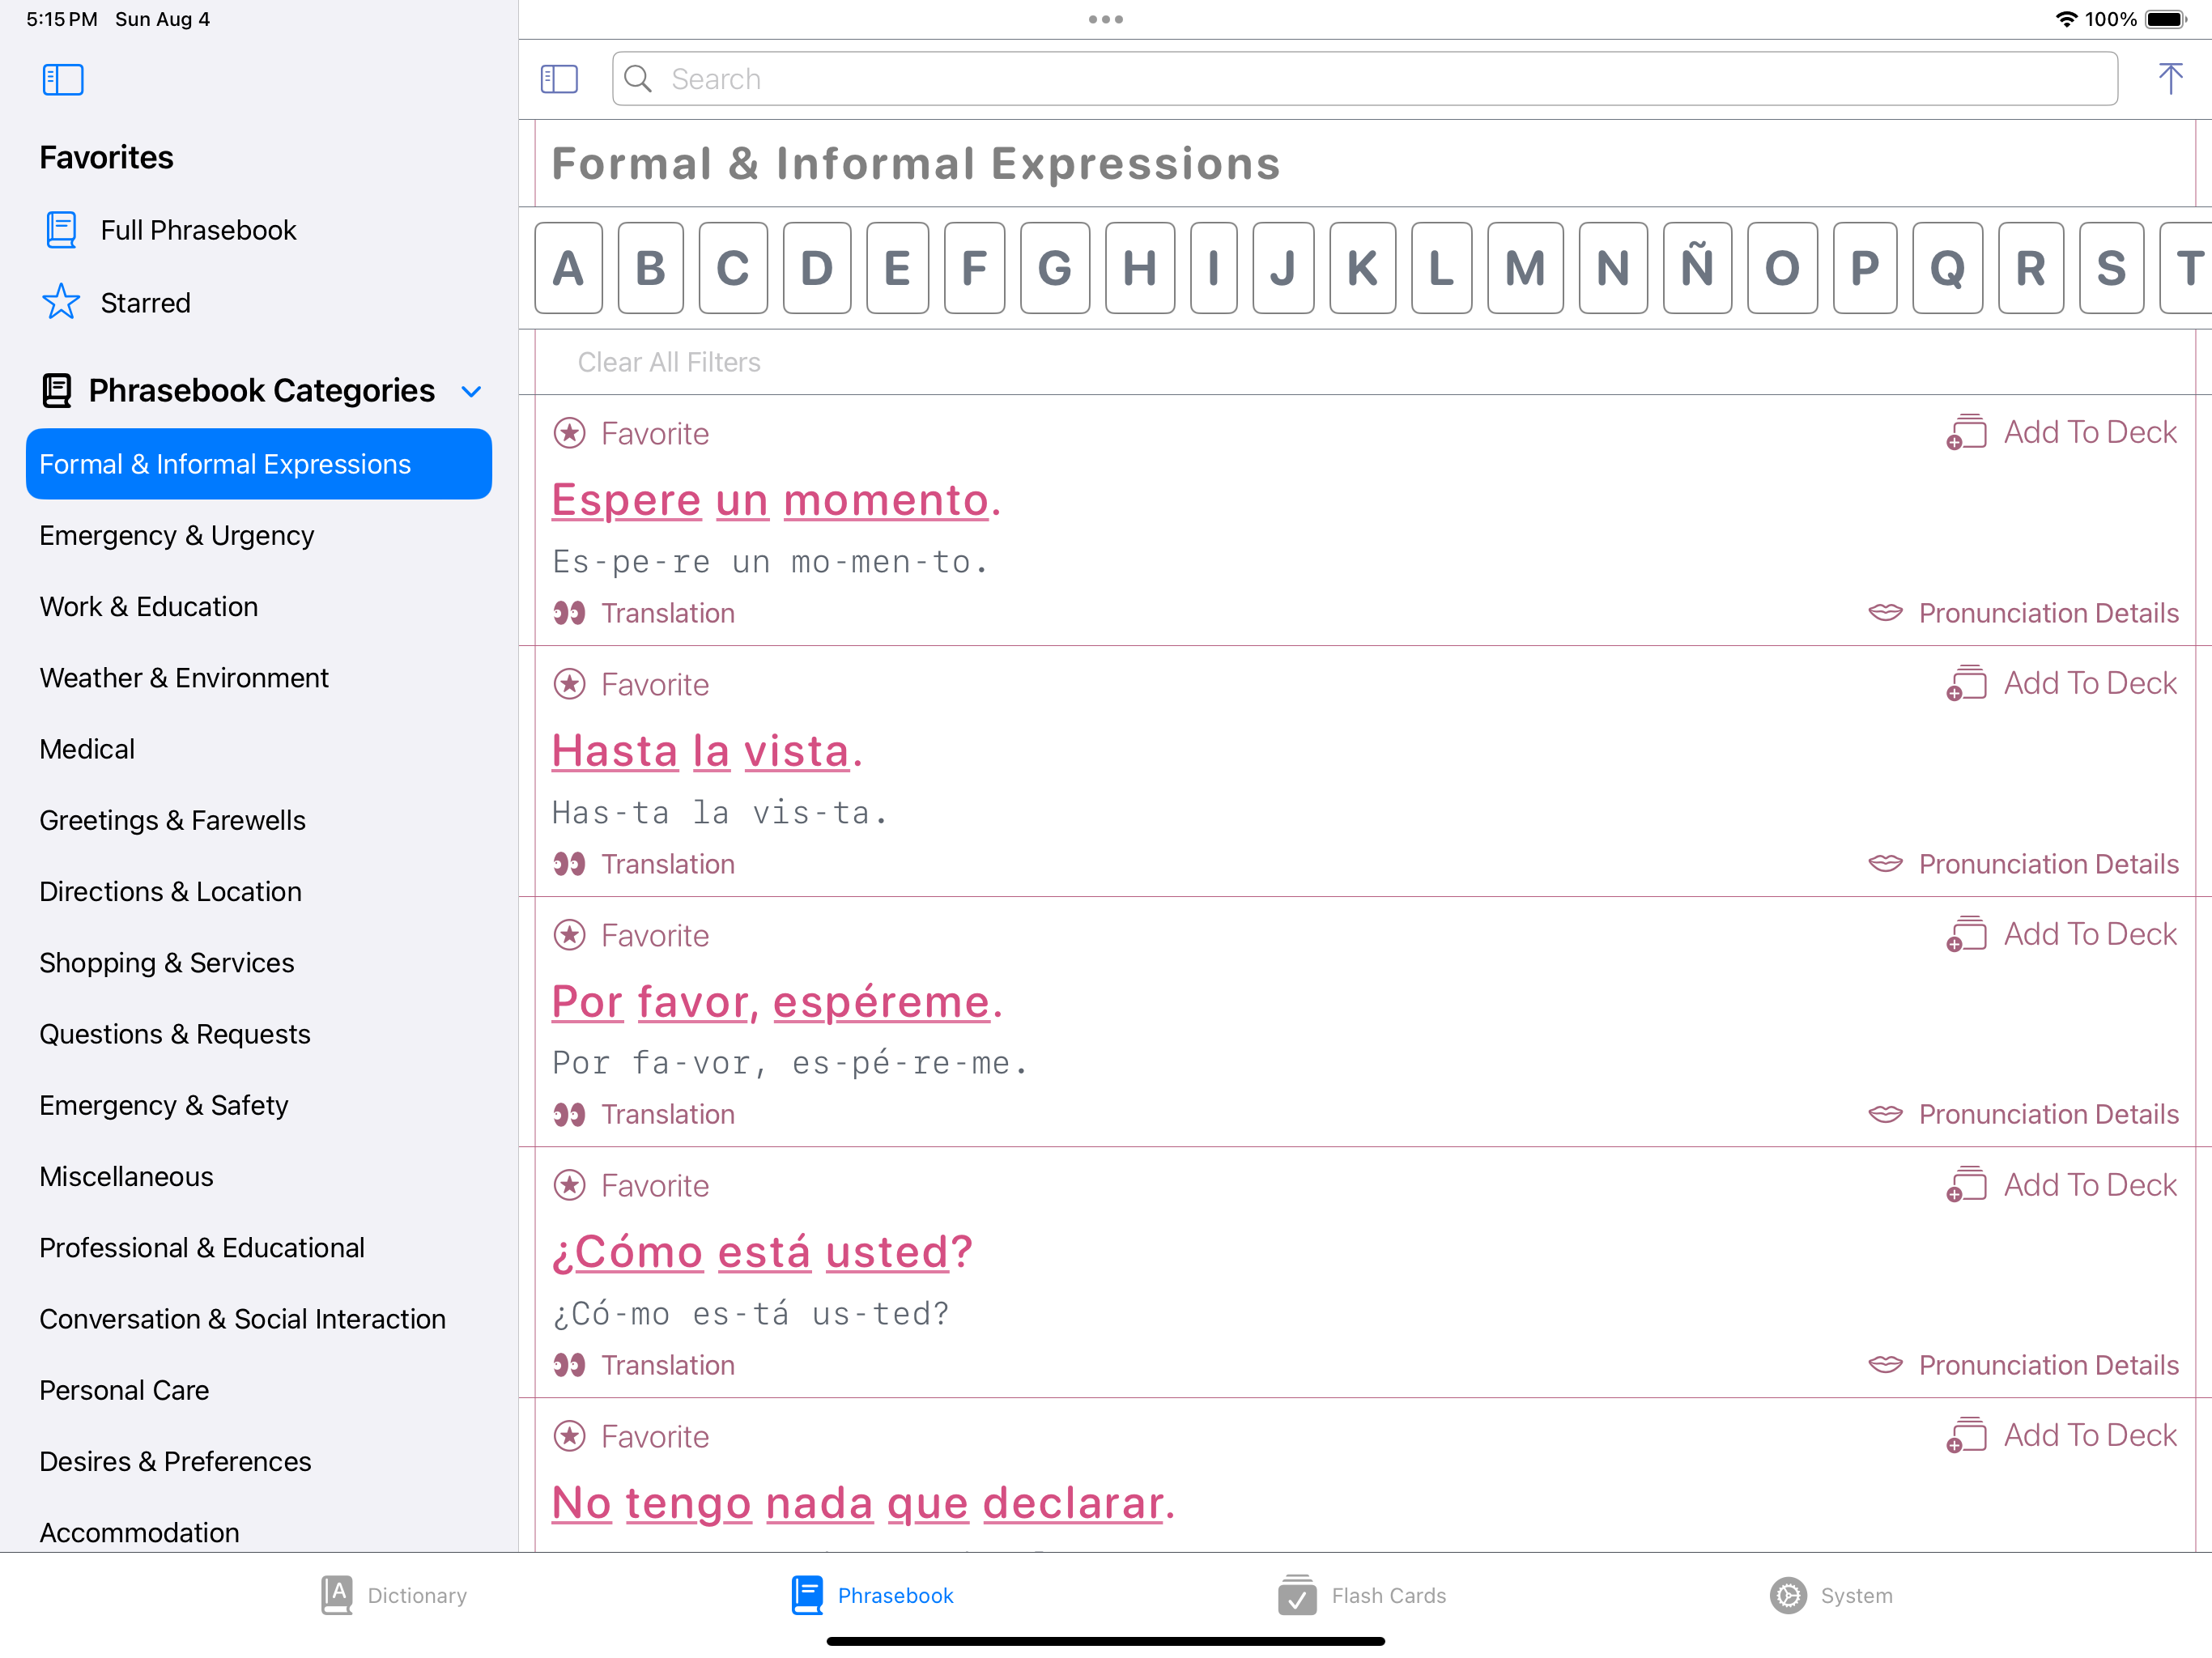Collapse the Phrasebook Categories section
Viewport: 2212px width, 1658px height.
(x=471, y=390)
